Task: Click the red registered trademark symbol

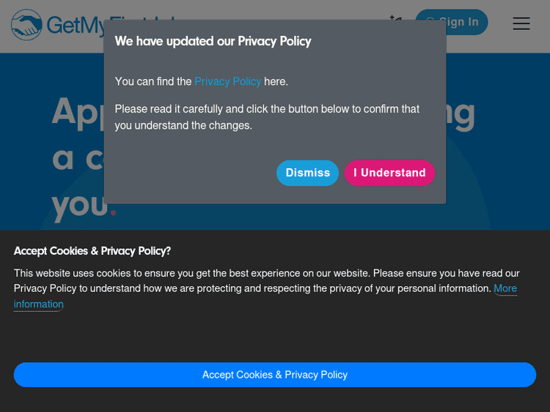Action: (113, 213)
